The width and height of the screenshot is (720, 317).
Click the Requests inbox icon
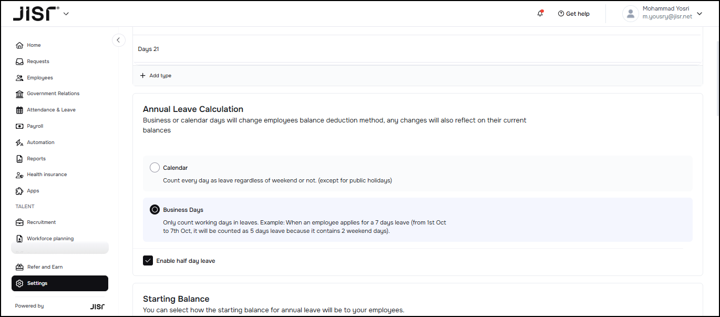click(19, 62)
